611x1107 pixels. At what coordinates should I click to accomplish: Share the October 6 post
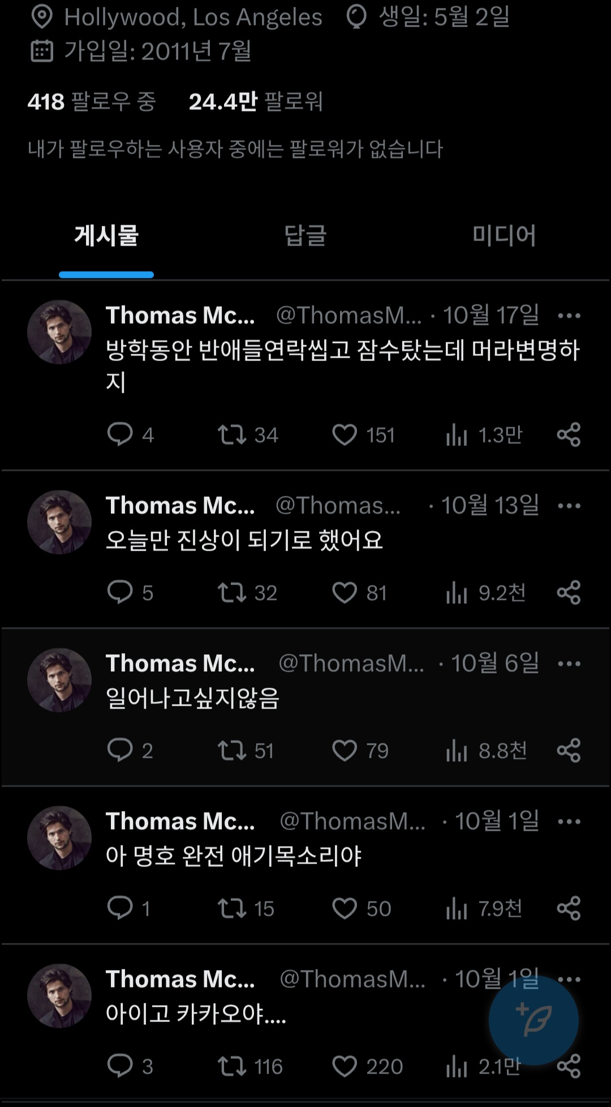569,750
